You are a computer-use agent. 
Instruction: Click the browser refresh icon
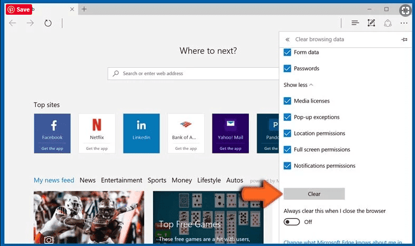pyautogui.click(x=48, y=23)
